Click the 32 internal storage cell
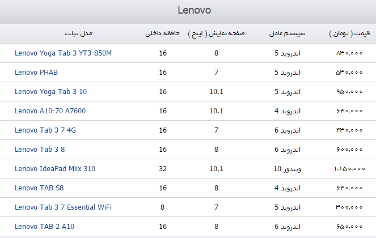Viewport: 376px width, 238px height. tap(163, 169)
